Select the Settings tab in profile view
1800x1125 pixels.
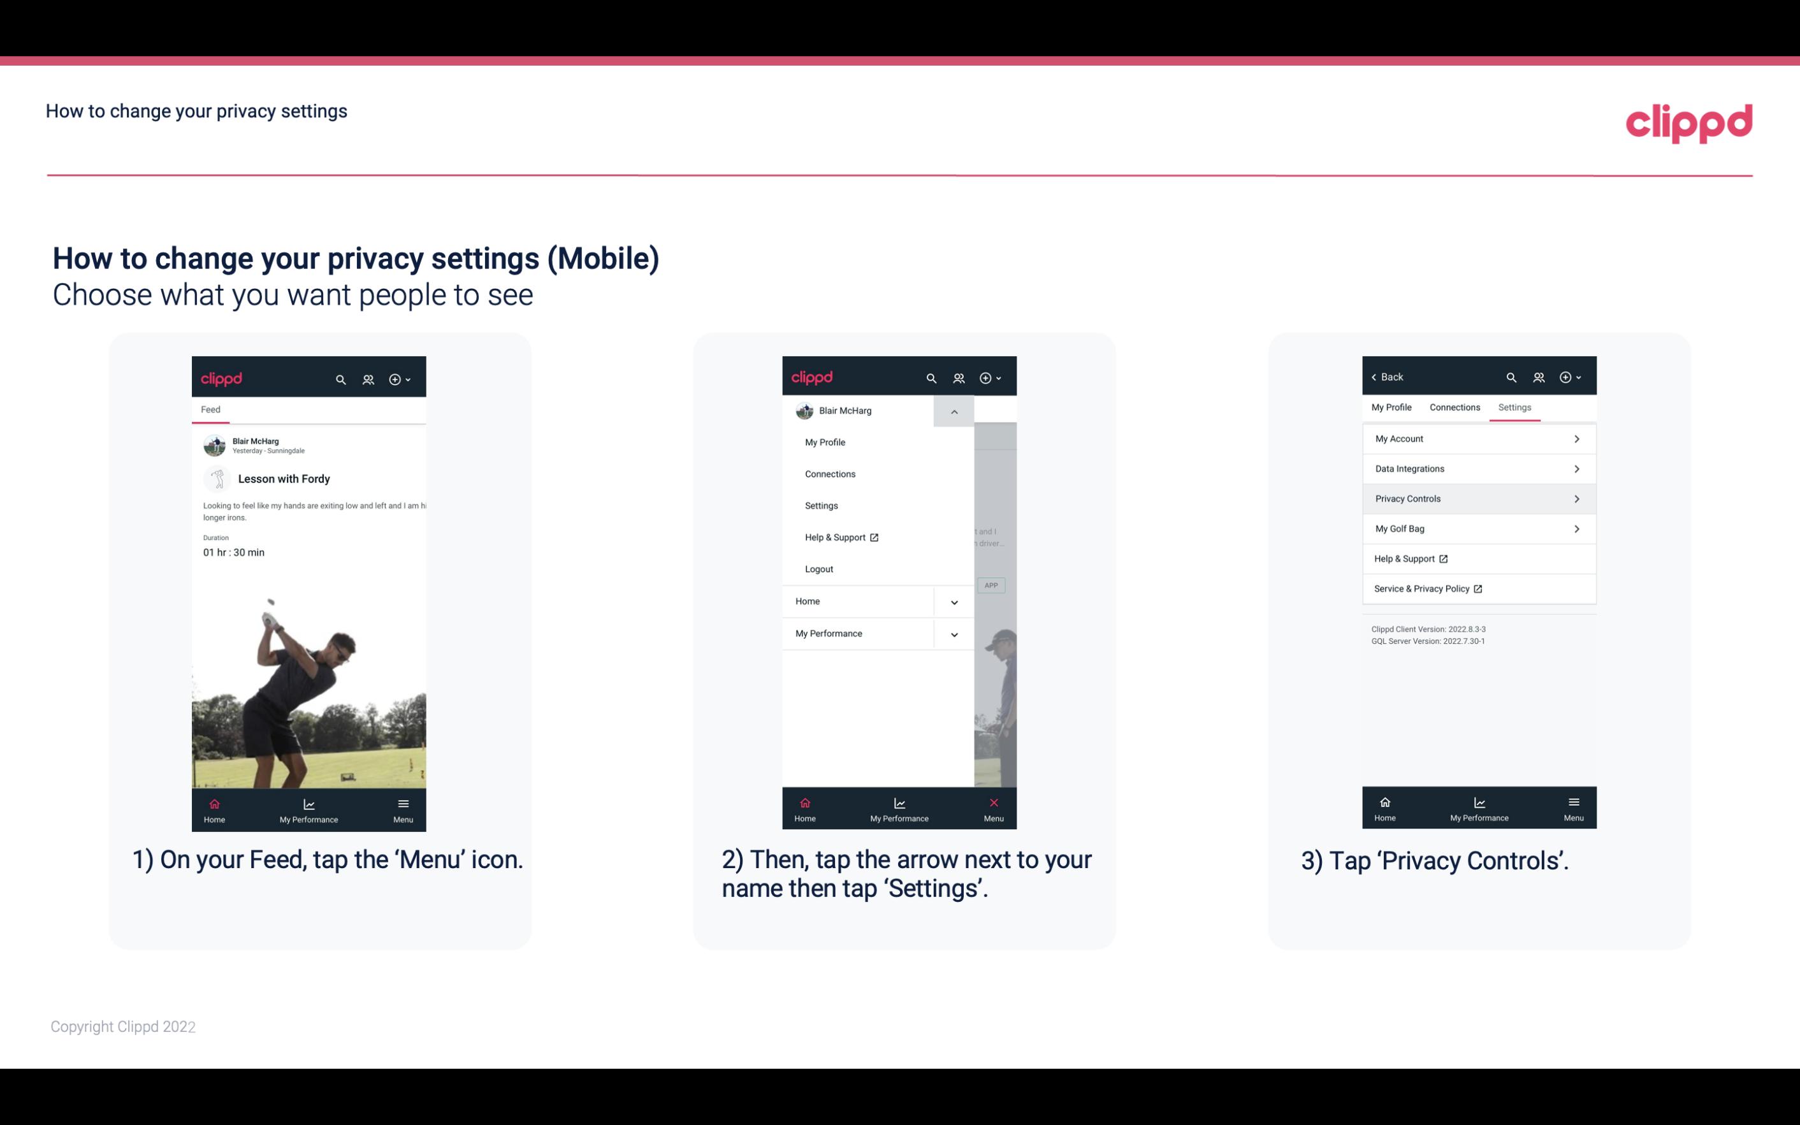[1515, 407]
